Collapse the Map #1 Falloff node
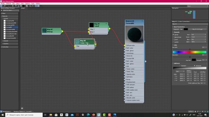209x117 pixels. 106,24
